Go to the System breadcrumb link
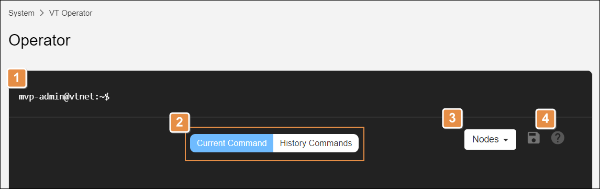Viewport: 600px width, 189px height. 21,13
